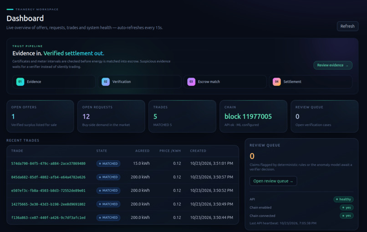Open trade f136a863-ce87-440f-a426-9c7df3afc1ed
367x232 pixels.
click(48, 217)
